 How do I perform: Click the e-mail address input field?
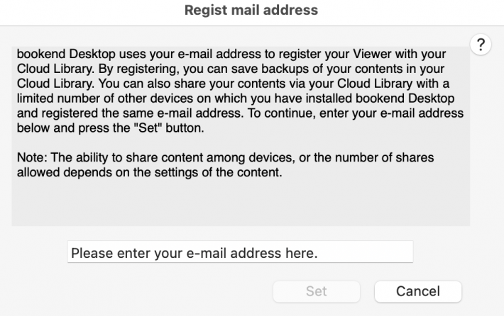point(240,252)
